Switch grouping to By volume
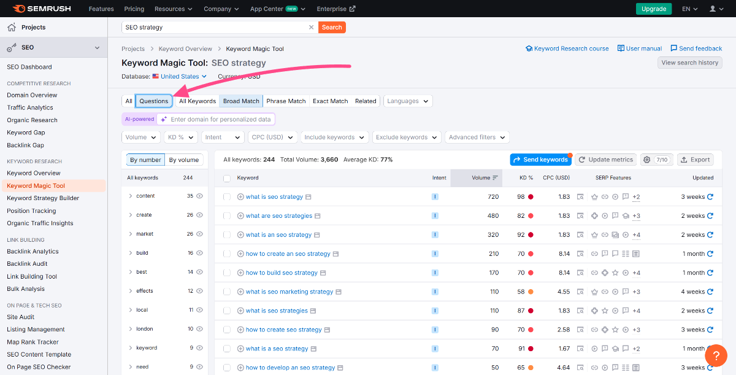The width and height of the screenshot is (736, 375). [184, 160]
